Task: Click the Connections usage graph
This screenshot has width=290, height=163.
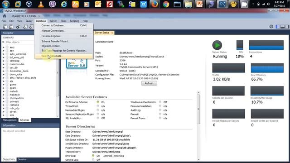Action: 266,45
